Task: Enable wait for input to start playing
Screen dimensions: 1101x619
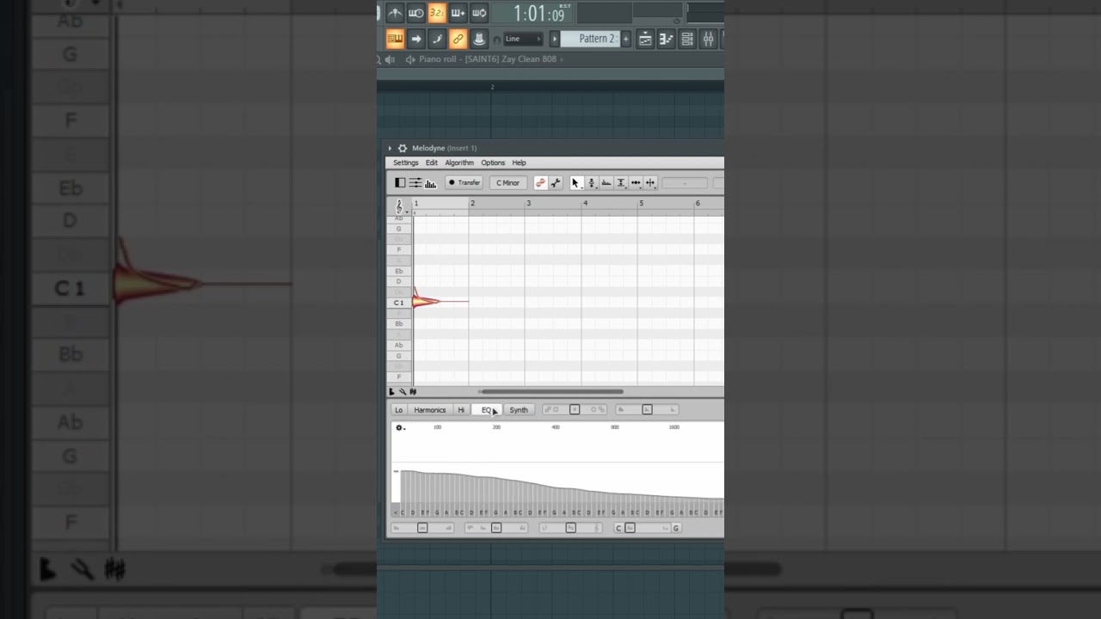Action: click(x=415, y=12)
